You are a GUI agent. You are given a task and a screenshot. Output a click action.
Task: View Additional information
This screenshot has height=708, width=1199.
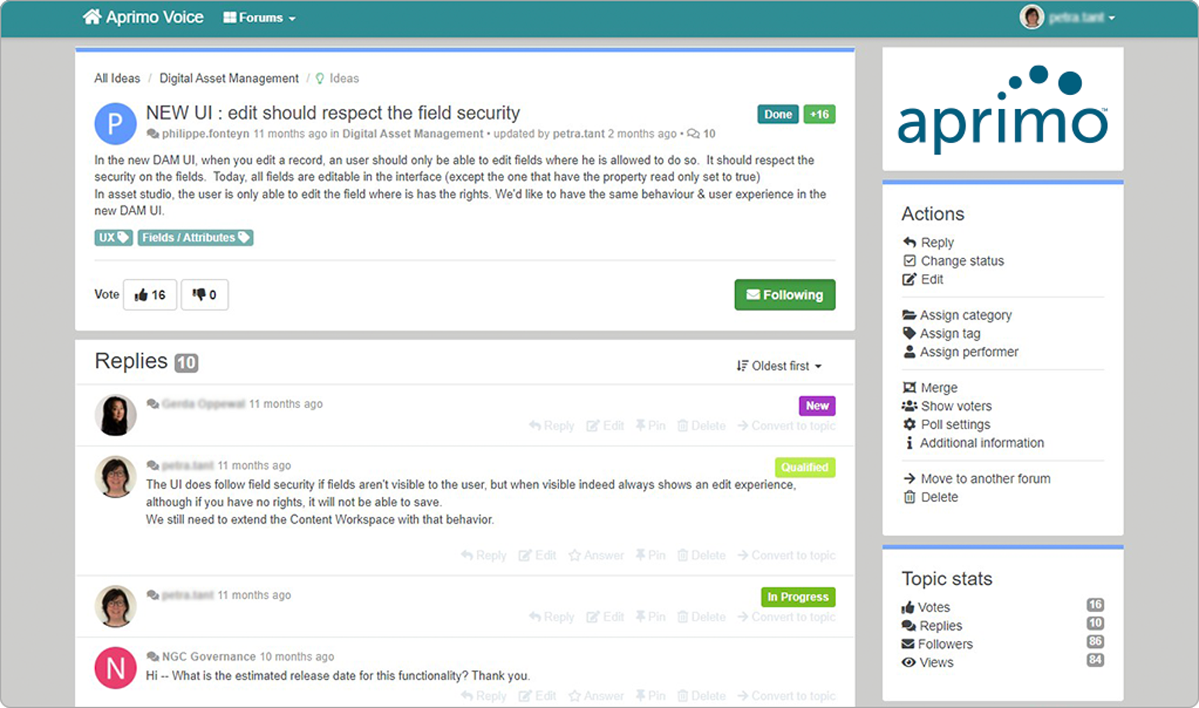(x=973, y=443)
